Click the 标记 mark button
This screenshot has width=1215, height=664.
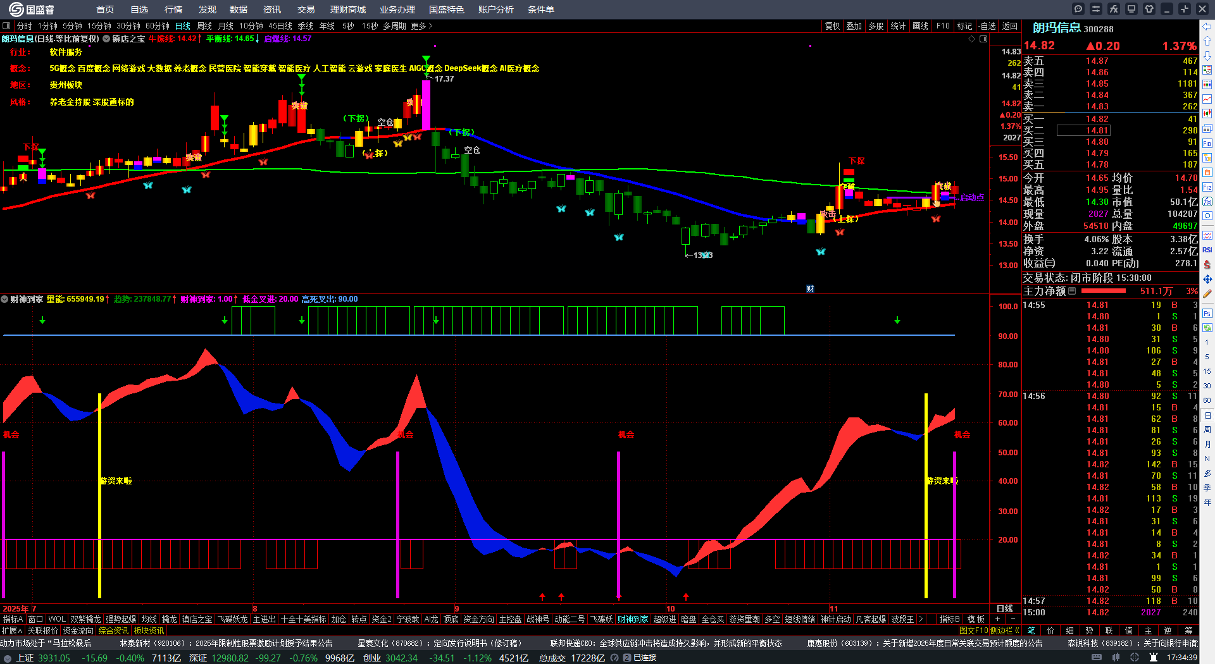tap(965, 26)
